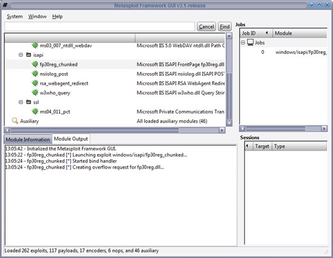This screenshot has width=333, height=258.
Task: Click the window menu icon in title bar
Action: 5,5
